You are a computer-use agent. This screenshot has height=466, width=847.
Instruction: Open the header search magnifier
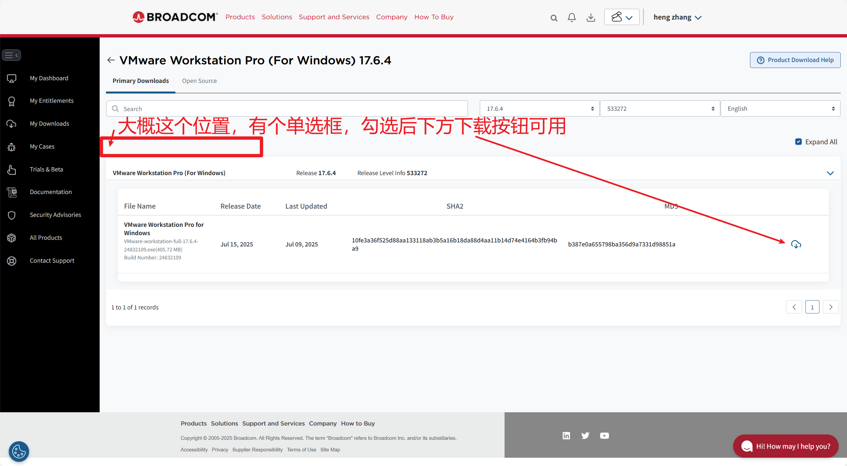[x=554, y=18]
